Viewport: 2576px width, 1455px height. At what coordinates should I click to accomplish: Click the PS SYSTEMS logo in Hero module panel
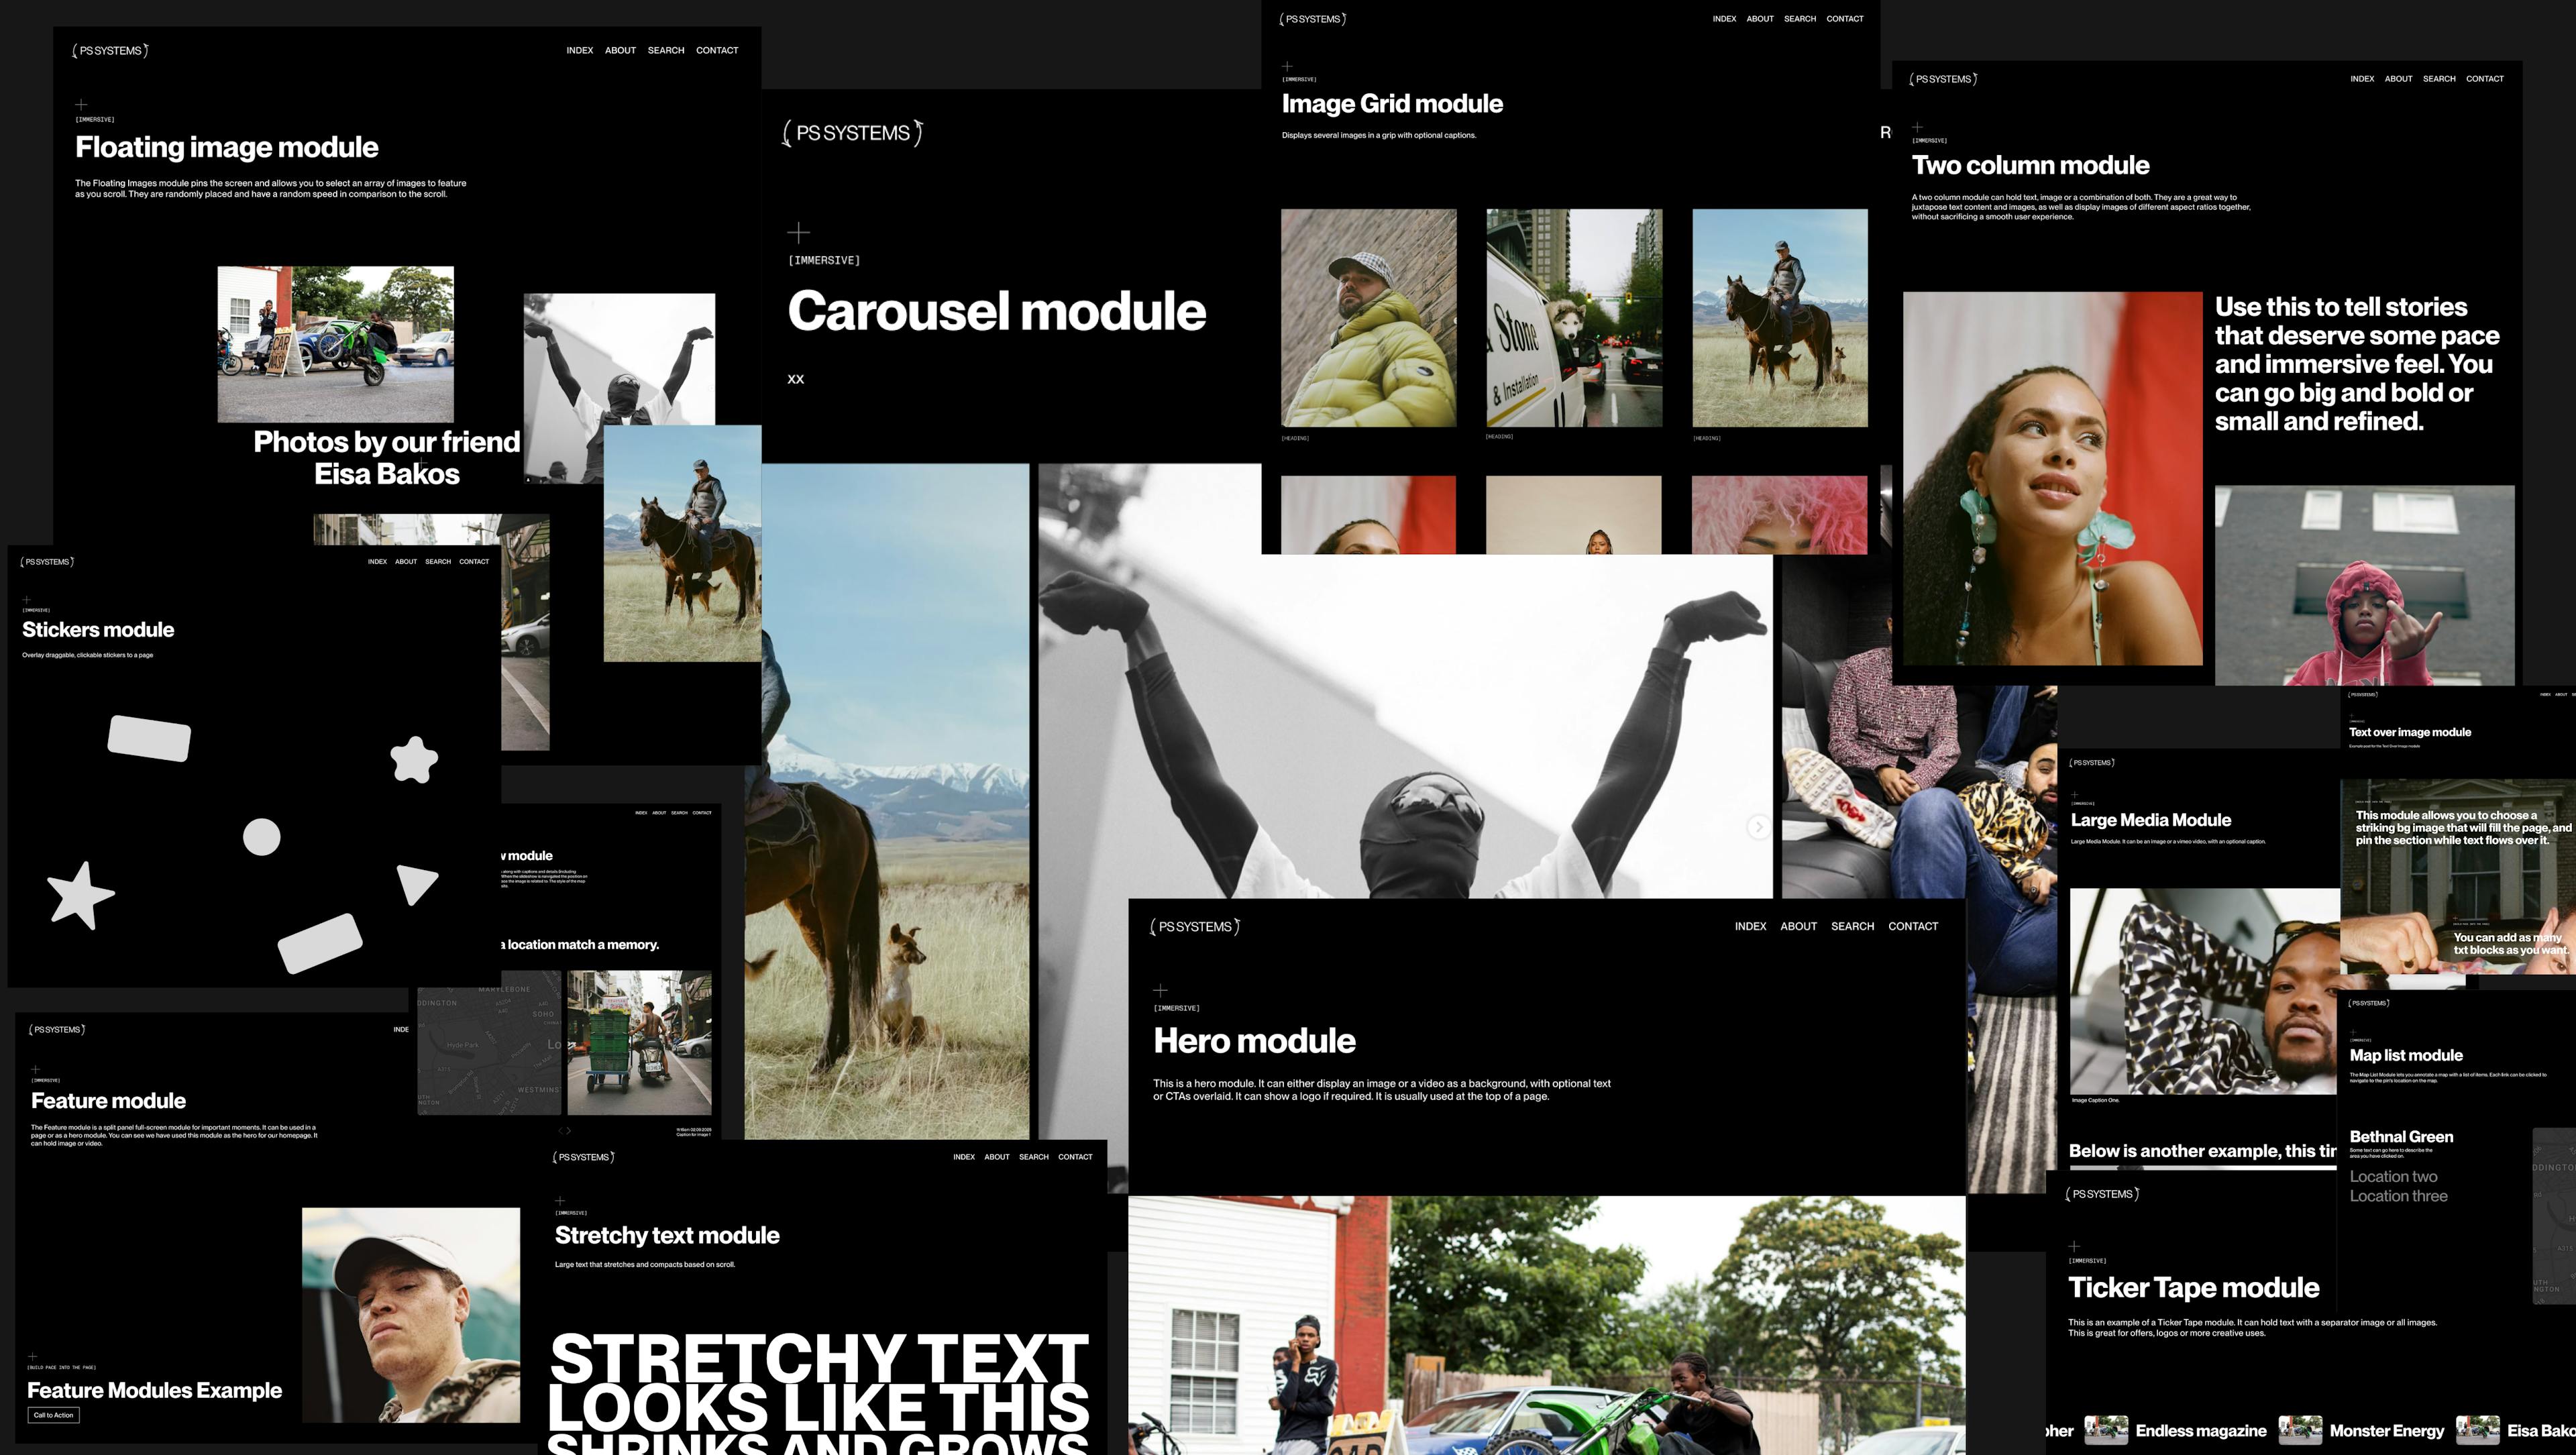tap(1195, 927)
